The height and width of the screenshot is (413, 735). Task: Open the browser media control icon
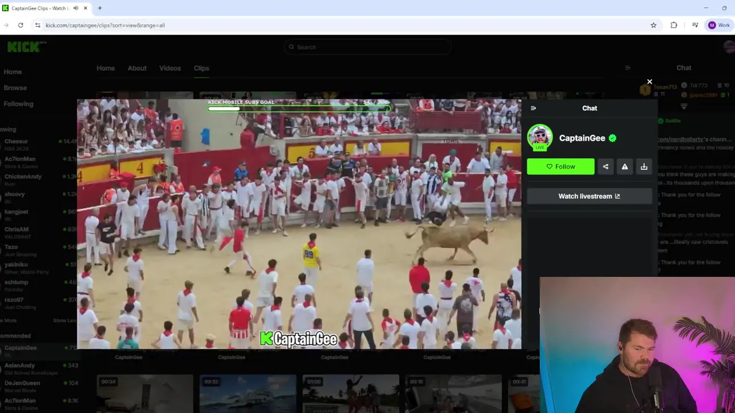[x=695, y=25]
